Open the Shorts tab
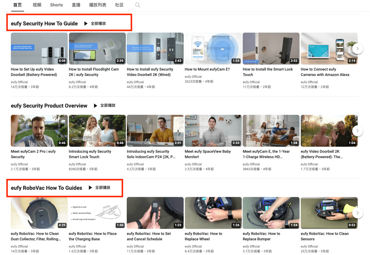The image size is (370, 255). point(57,5)
